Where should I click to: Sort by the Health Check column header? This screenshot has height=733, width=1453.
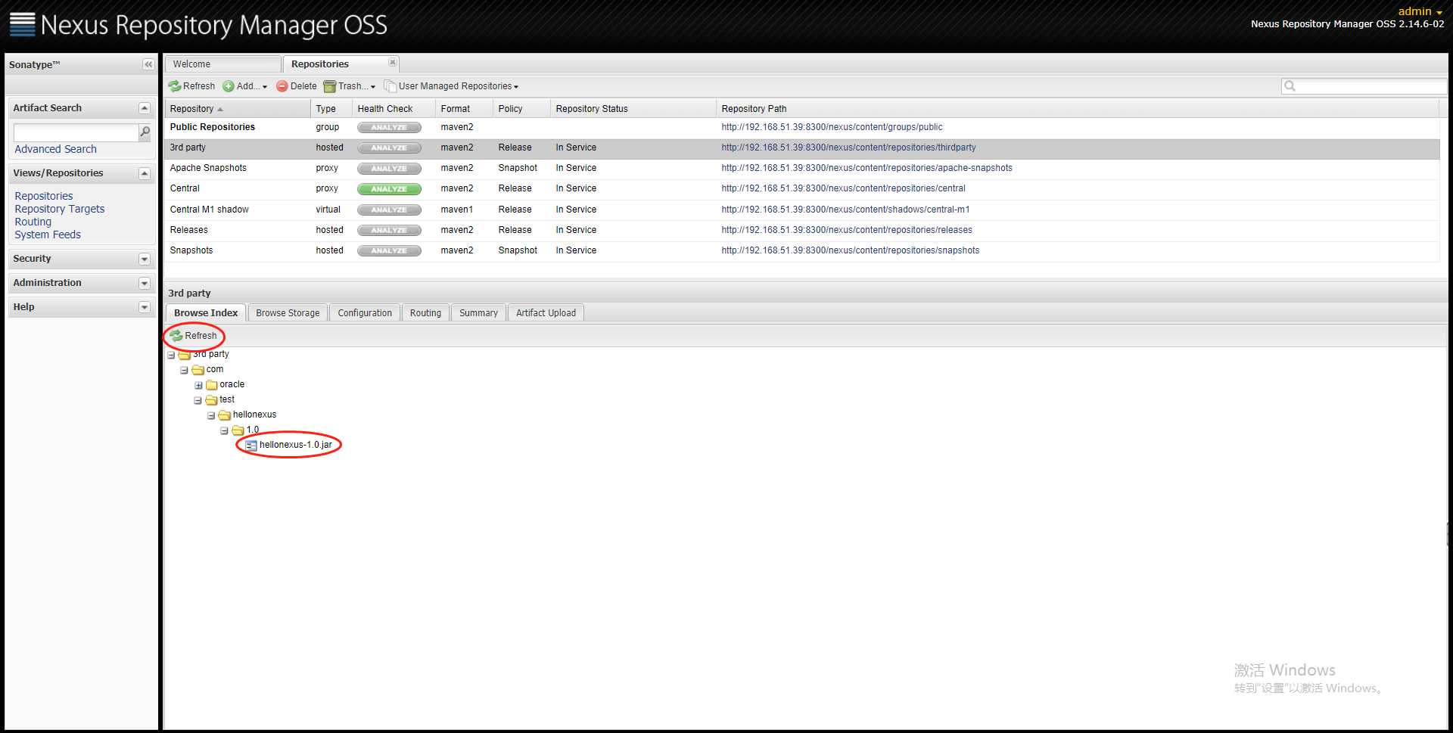tap(394, 109)
